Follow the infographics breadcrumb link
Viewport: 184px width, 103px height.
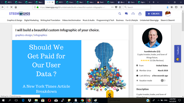(41, 35)
